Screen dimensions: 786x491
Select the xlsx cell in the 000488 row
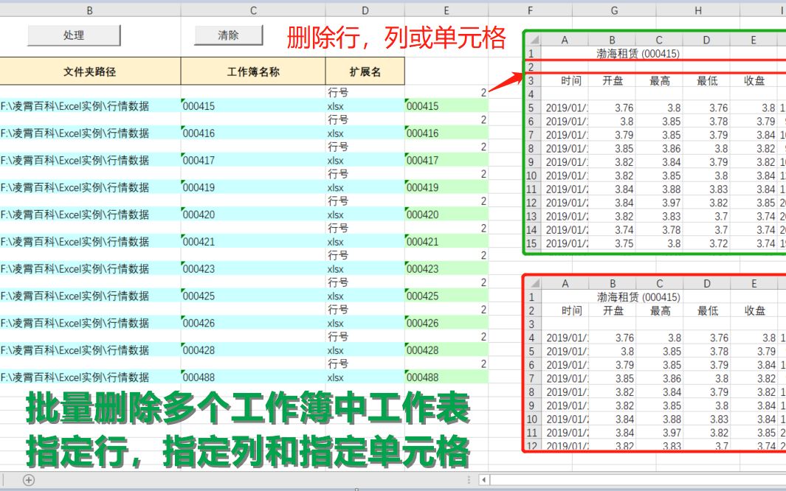coord(365,377)
